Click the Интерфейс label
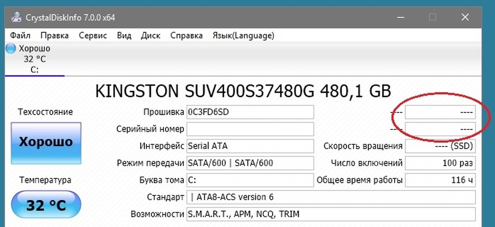This screenshot has height=227, width=495. pos(162,146)
